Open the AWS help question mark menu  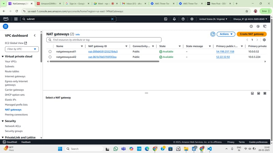tap(183, 19)
